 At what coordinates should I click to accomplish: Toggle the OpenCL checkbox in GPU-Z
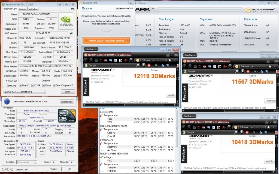(20, 85)
